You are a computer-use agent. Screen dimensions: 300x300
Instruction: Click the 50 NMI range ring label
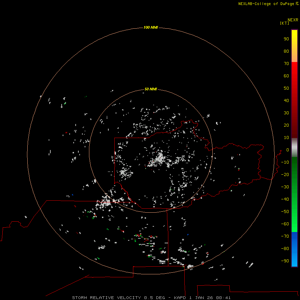[151, 89]
